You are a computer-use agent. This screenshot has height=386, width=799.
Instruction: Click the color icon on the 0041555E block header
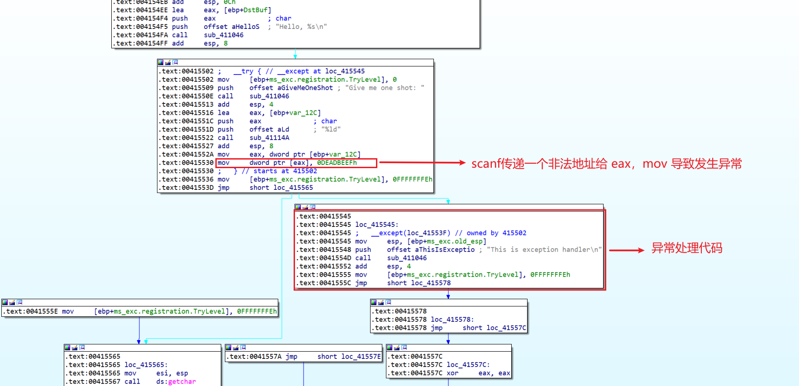(x=5, y=302)
